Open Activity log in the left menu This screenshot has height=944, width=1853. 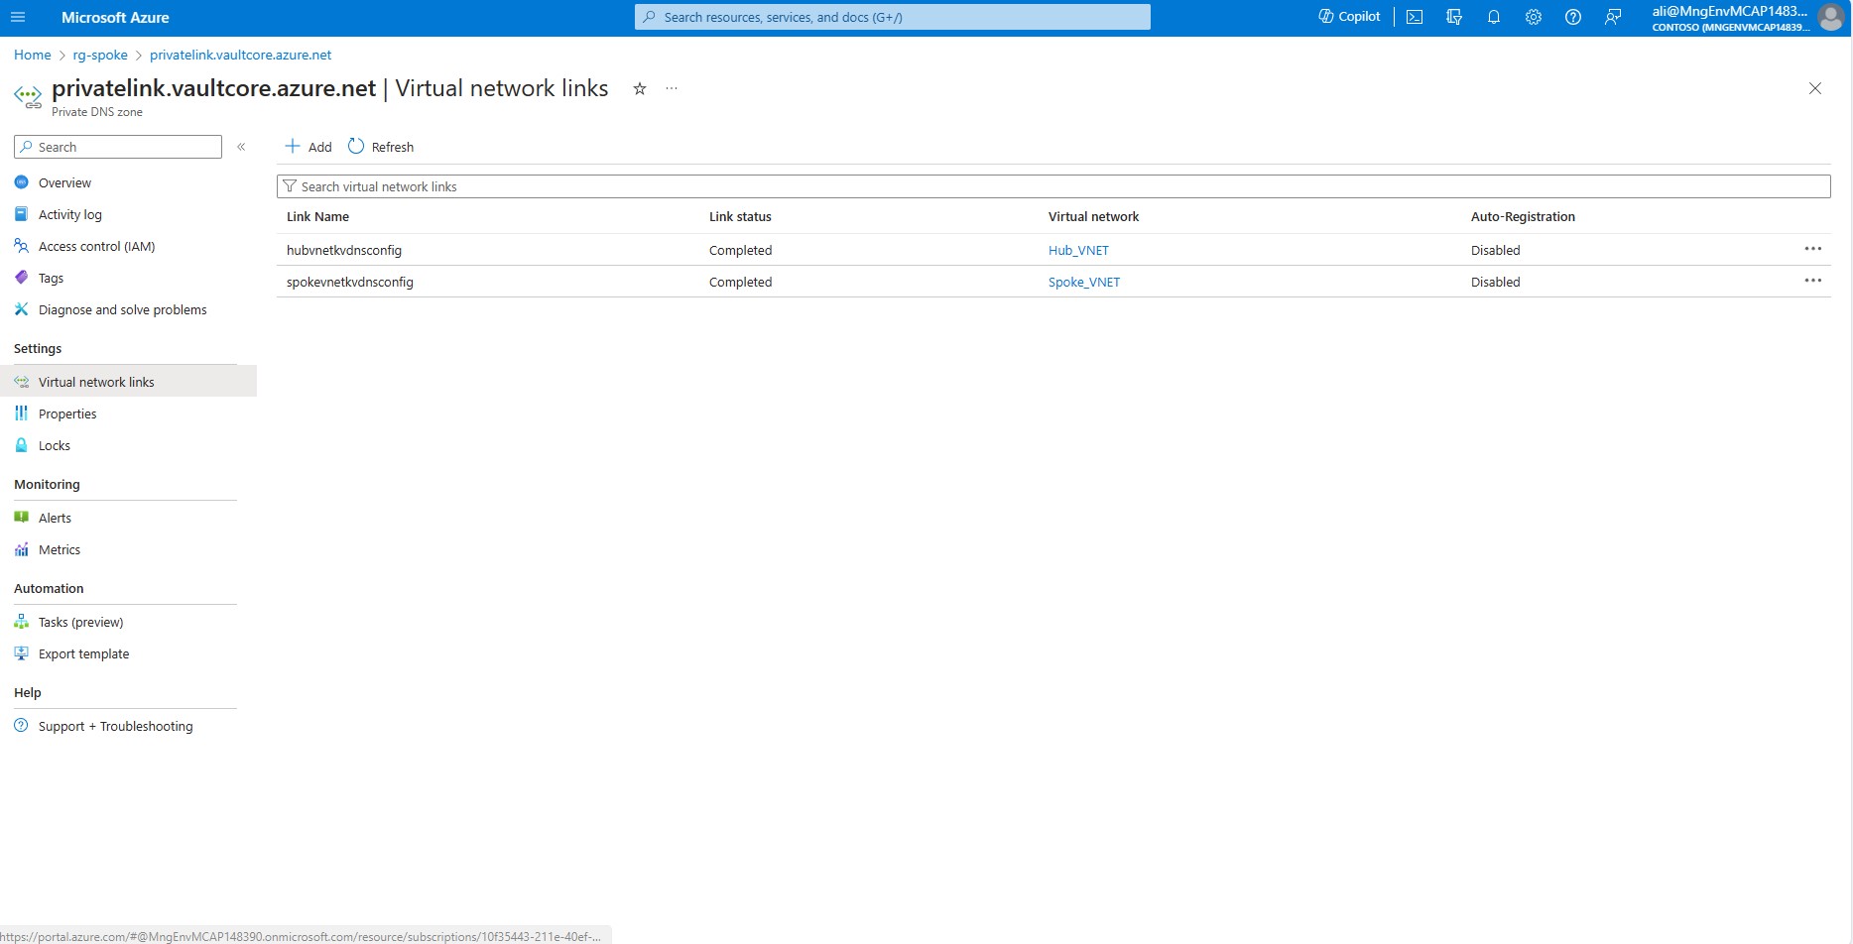tap(69, 214)
